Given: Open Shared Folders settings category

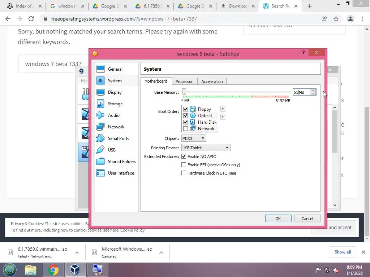Looking at the screenshot, I should (x=116, y=161).
